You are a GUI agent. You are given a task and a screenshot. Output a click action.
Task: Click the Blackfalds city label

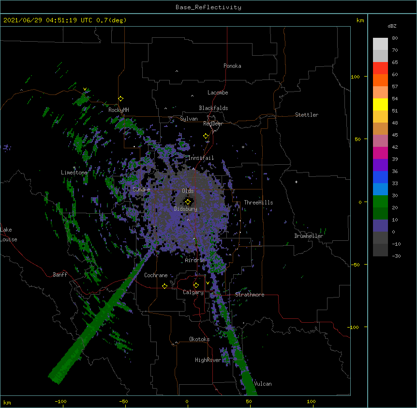(213, 108)
